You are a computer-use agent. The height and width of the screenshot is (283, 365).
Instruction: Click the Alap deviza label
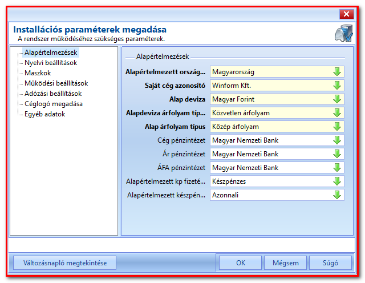click(x=187, y=99)
